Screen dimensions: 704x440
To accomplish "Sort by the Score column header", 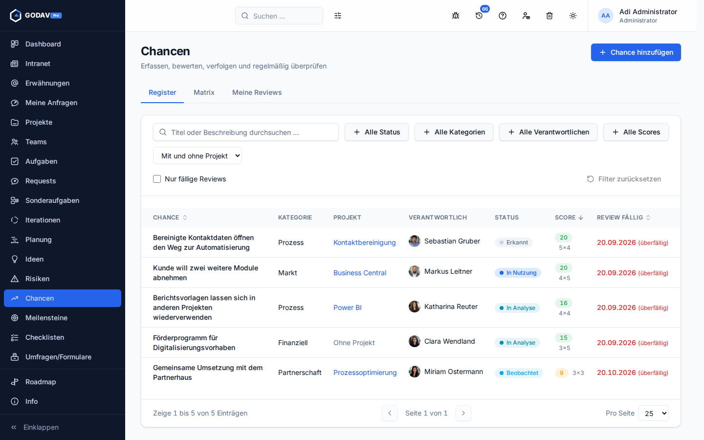I will click(569, 218).
